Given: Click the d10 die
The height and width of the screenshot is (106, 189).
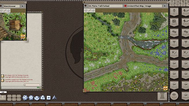Looking at the screenshot, I should (37, 98).
